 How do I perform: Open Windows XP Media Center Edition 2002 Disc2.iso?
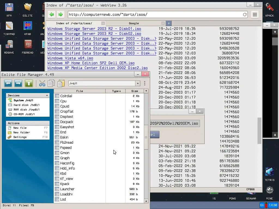point(97,68)
